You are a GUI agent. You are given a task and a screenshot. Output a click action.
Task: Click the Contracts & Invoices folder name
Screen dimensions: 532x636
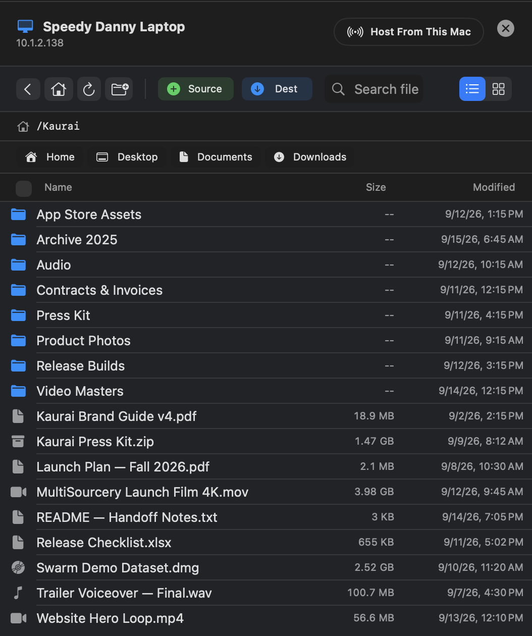(100, 290)
